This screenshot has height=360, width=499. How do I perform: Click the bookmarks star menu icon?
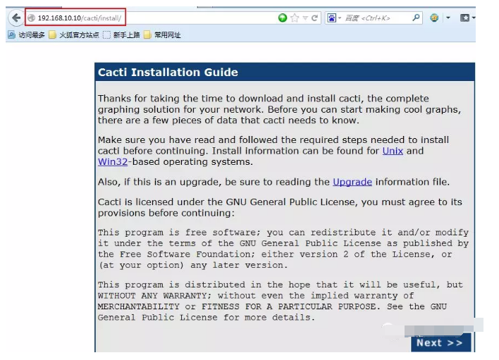tap(464, 18)
